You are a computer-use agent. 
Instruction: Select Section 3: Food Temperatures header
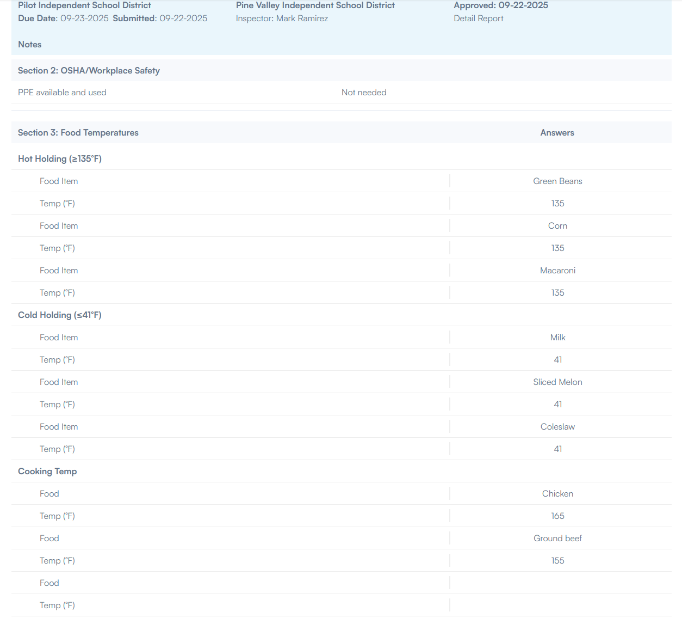(78, 133)
